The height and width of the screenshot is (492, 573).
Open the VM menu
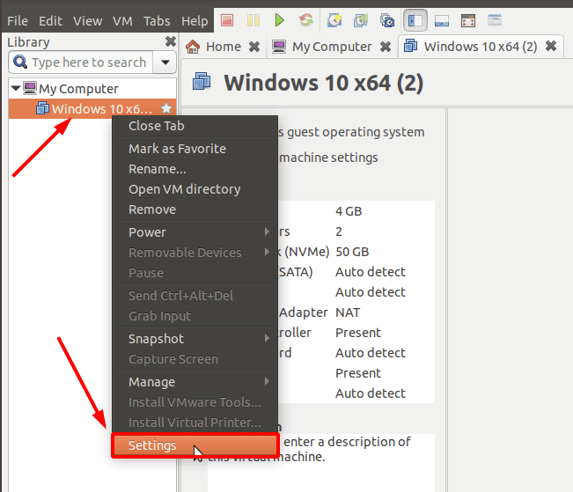point(122,21)
